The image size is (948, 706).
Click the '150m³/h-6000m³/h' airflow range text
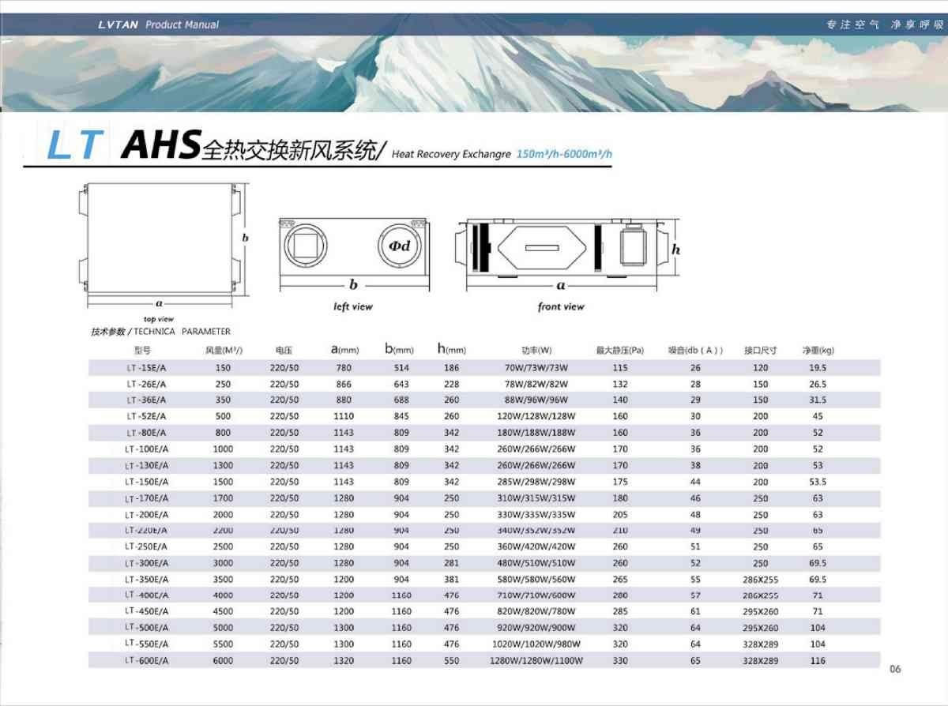tap(564, 153)
